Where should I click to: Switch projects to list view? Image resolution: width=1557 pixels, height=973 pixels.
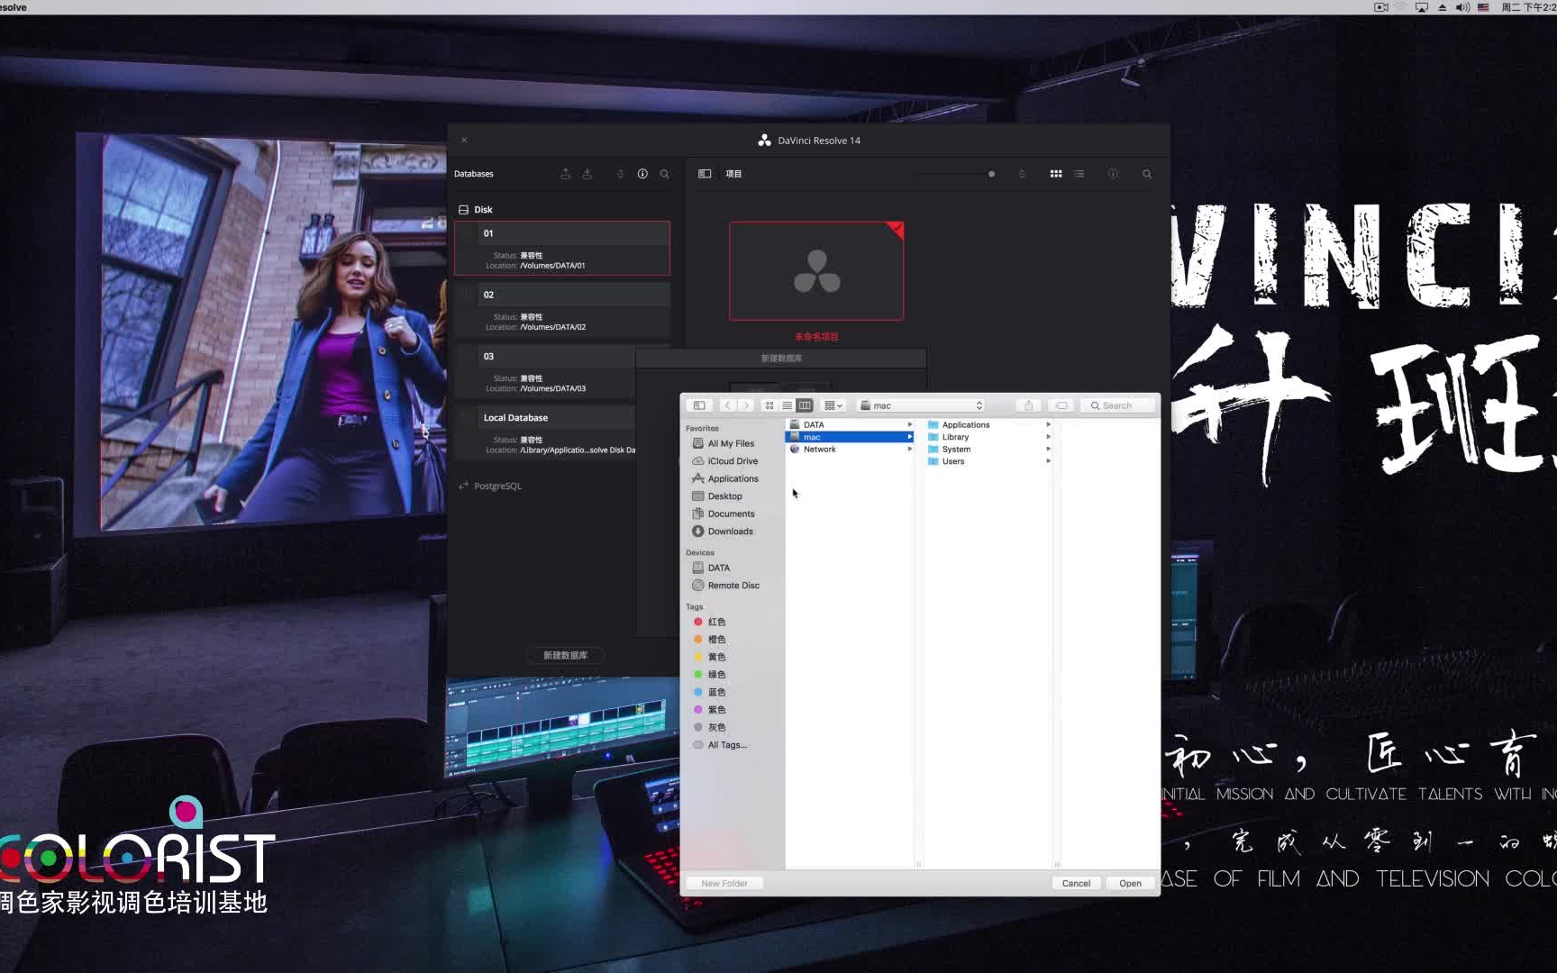pos(1079,174)
